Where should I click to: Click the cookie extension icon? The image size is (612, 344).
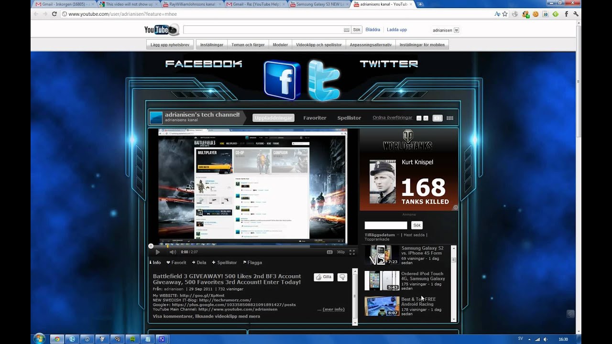[535, 14]
